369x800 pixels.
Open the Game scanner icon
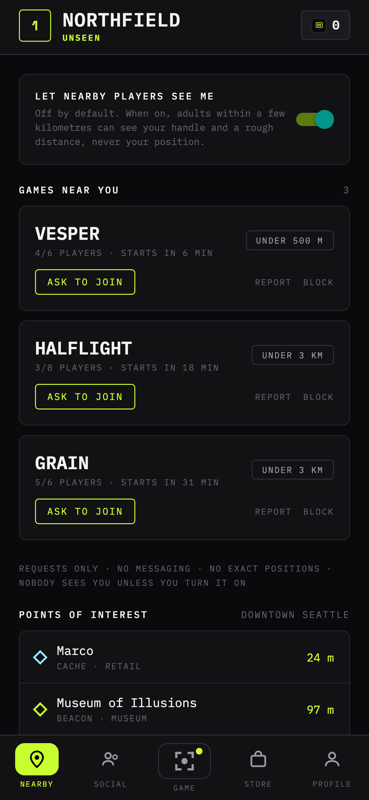click(x=184, y=761)
